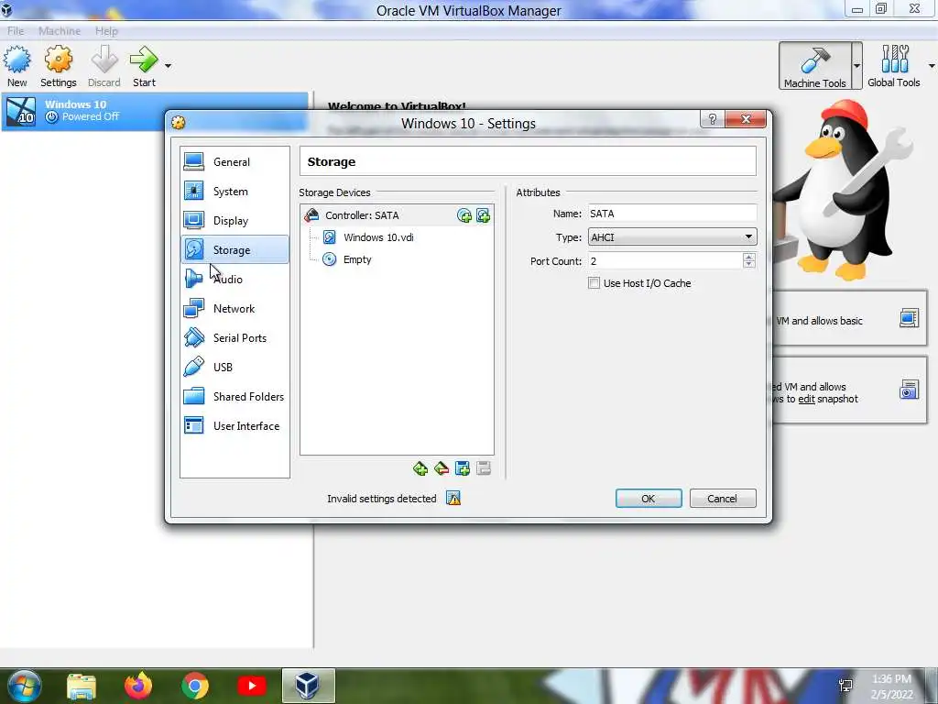The height and width of the screenshot is (704, 938).
Task: Click Settings gear toolbar icon
Action: [58, 66]
